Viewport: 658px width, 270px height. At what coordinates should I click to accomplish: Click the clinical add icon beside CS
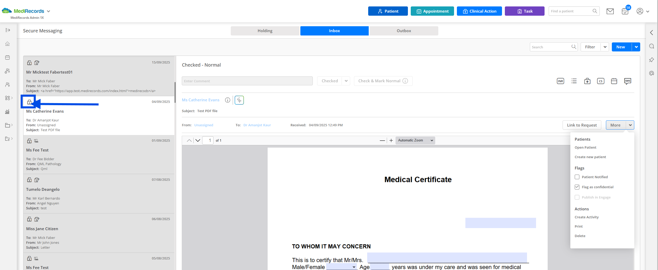[587, 81]
